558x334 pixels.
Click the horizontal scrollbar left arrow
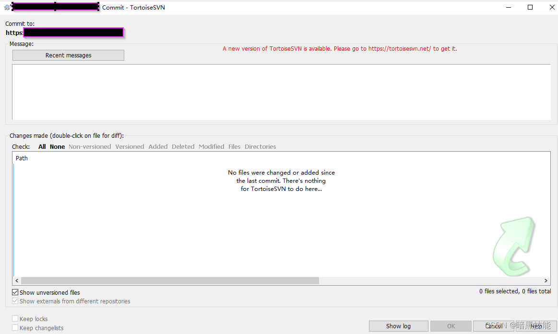pyautogui.click(x=17, y=281)
